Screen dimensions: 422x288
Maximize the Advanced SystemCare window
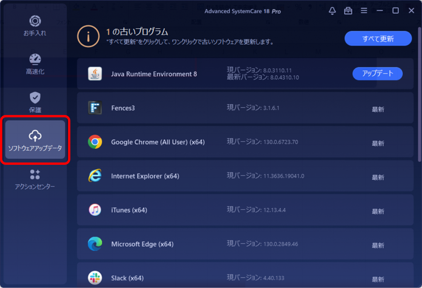click(396, 11)
